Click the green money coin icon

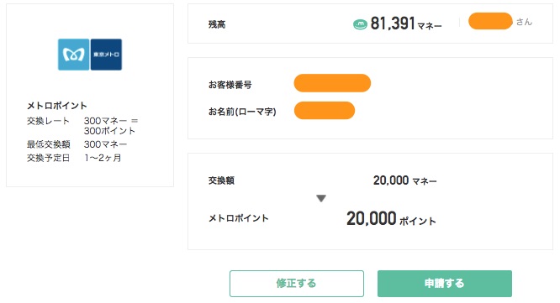[360, 24]
